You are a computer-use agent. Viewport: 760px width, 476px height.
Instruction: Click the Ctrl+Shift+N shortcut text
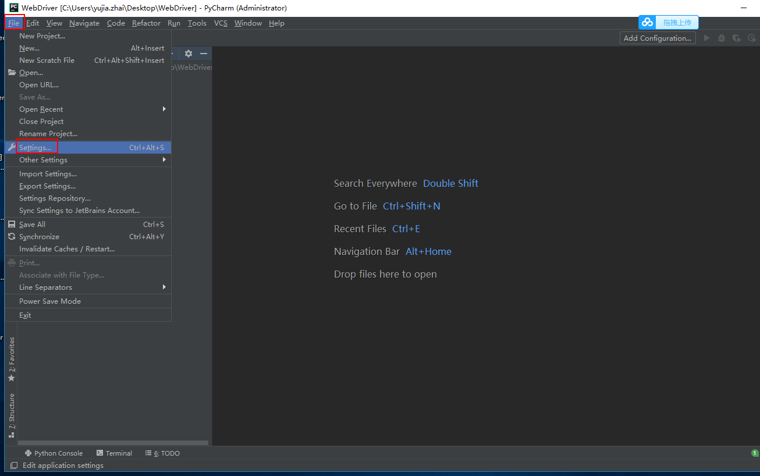click(x=411, y=206)
